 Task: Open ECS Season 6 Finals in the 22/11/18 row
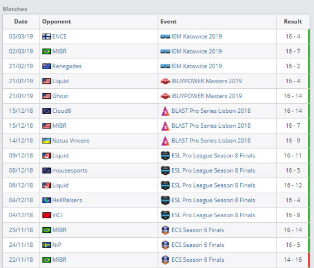pos(198,260)
